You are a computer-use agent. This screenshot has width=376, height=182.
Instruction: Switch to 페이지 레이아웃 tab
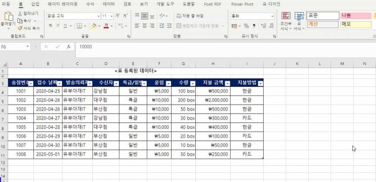(62, 4)
